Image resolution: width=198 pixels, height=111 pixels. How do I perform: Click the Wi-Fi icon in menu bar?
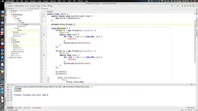point(162,1)
